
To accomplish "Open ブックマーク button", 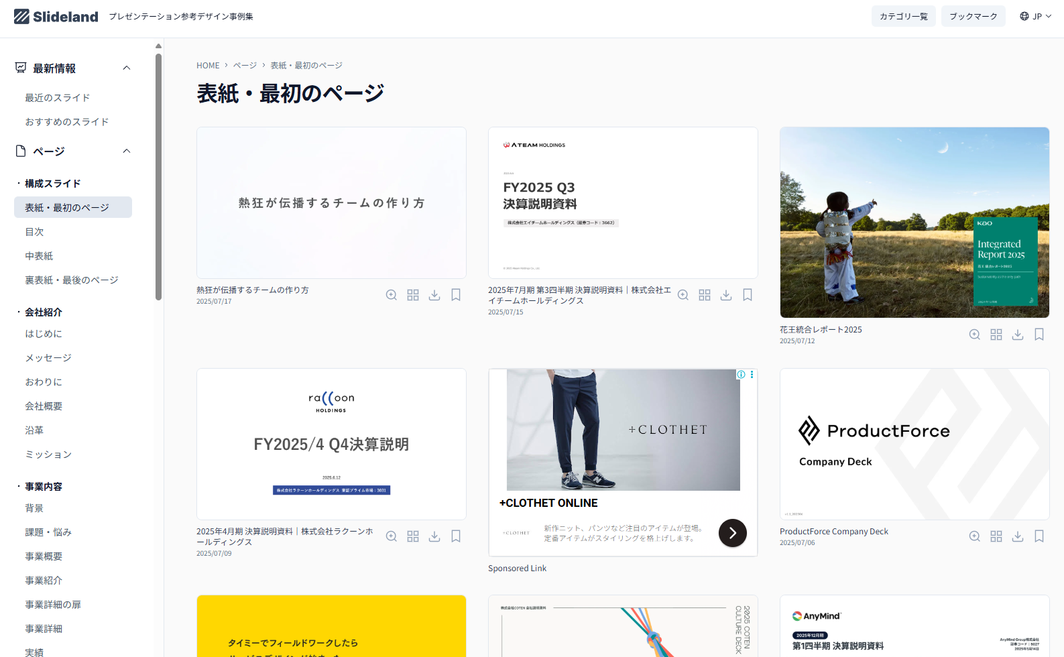I will 973,16.
